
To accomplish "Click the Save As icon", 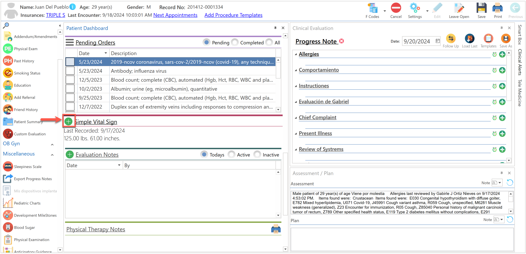I will click(505, 38).
